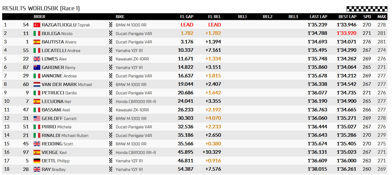The width and height of the screenshot is (392, 175).
Task: Click the Honda CBR1000 RR-R bike in Vierge's row
Action: [136, 152]
